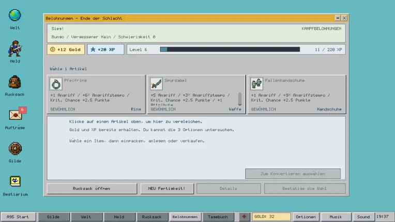Open Optionen in the taskbar
This screenshot has height=222, width=395.
coord(306,217)
